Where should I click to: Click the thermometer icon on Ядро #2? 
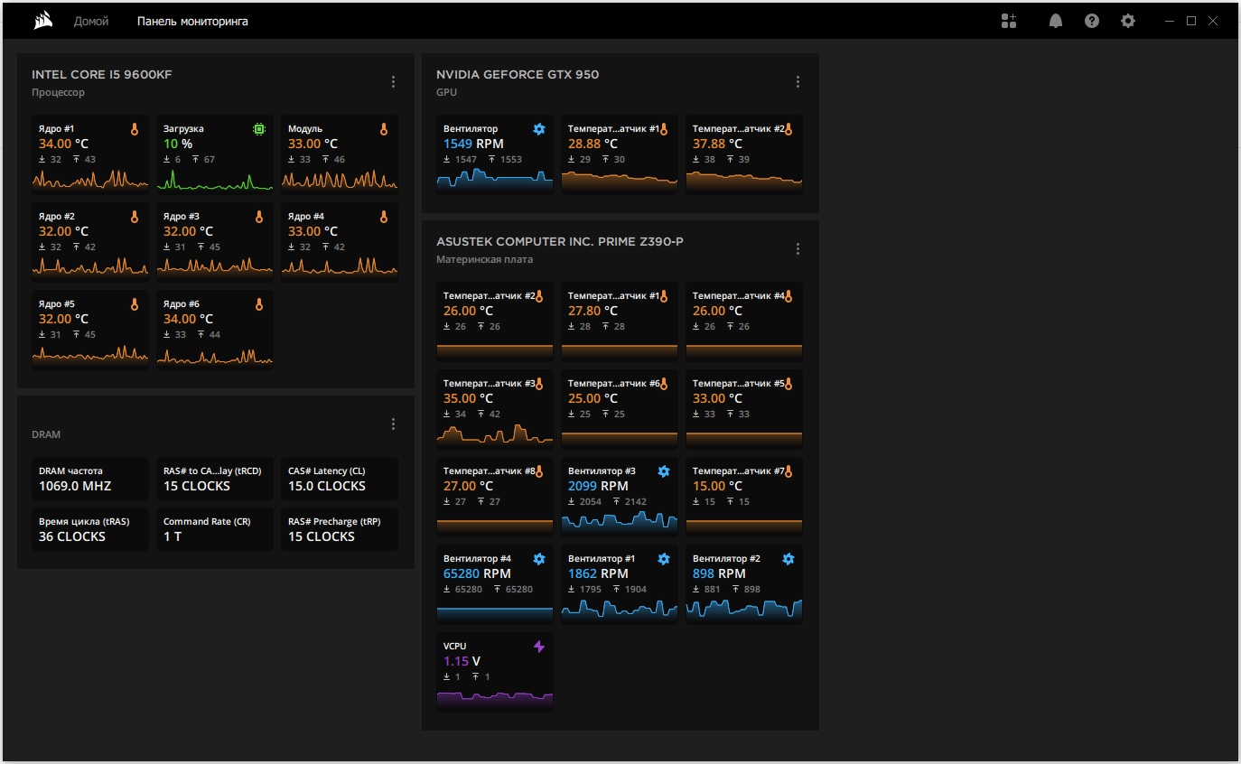[135, 217]
